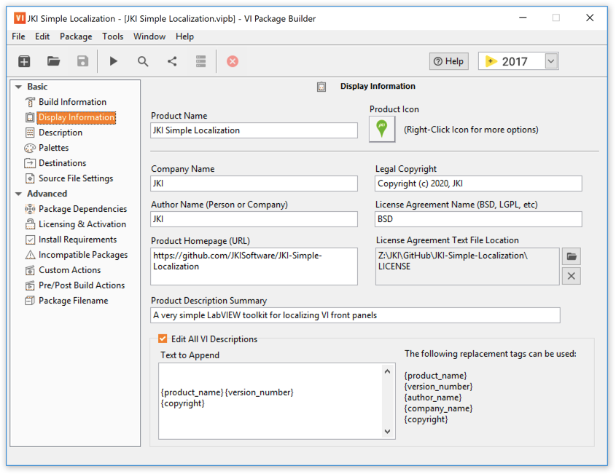Click the {version_number} replacement tag
616x474 pixels.
click(x=438, y=387)
